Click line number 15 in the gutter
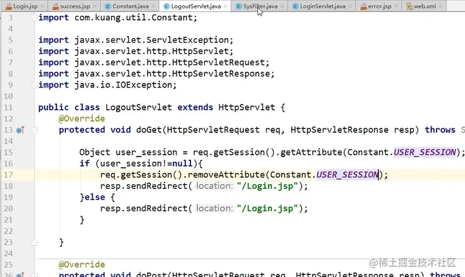Screen dimensions: 465x277 point(9,152)
